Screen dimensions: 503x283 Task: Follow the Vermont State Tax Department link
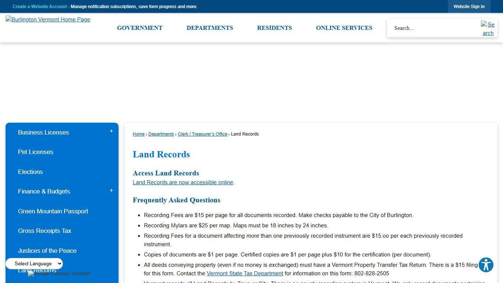pos(245,273)
